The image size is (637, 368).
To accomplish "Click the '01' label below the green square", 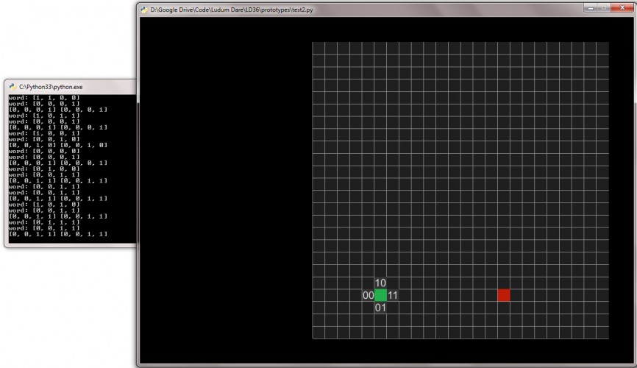I will click(380, 308).
